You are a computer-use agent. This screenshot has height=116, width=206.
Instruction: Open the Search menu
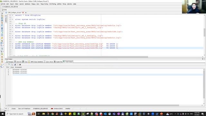(12, 4)
